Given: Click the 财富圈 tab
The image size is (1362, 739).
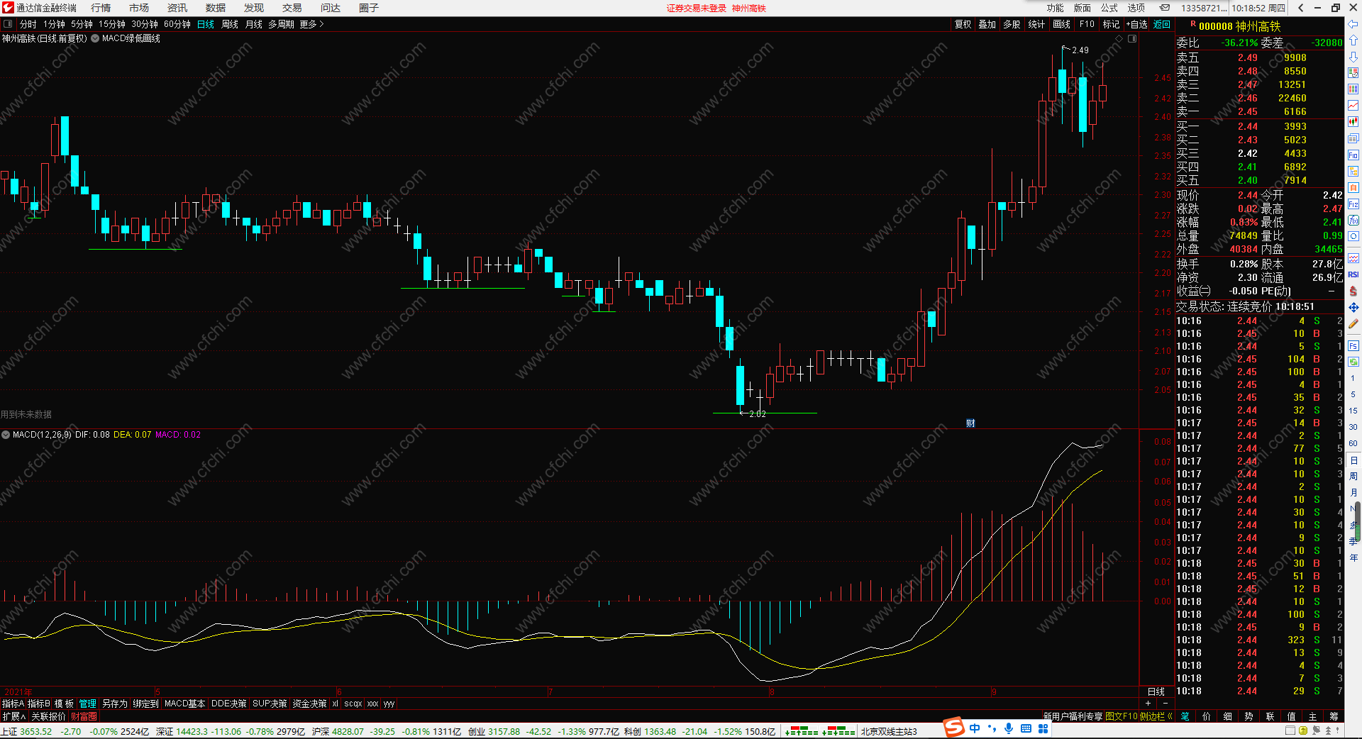Looking at the screenshot, I should 84,716.
